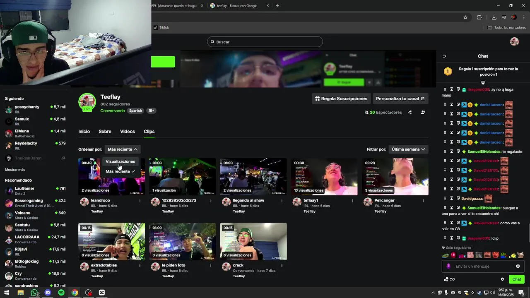530x298 pixels.
Task: Open the 'Última semana' filter dropdown
Action: (x=408, y=149)
